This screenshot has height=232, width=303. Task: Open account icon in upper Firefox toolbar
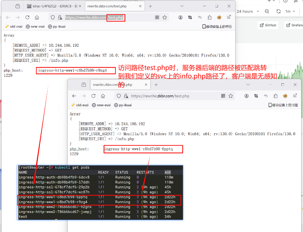coord(180,18)
